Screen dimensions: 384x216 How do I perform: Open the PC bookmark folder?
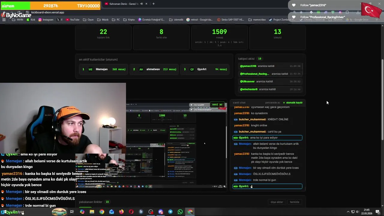(116, 20)
